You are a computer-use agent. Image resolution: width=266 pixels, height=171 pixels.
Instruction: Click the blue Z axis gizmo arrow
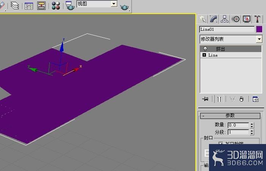62,46
